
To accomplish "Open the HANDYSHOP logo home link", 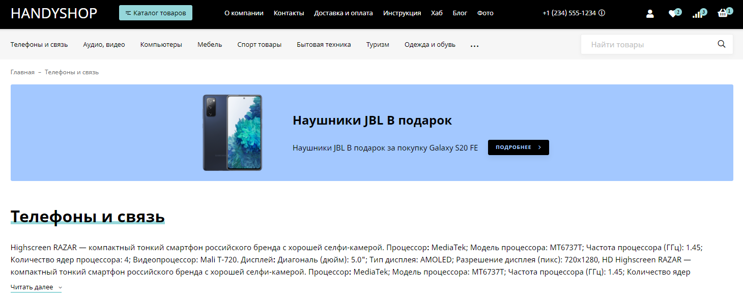I will coord(54,13).
